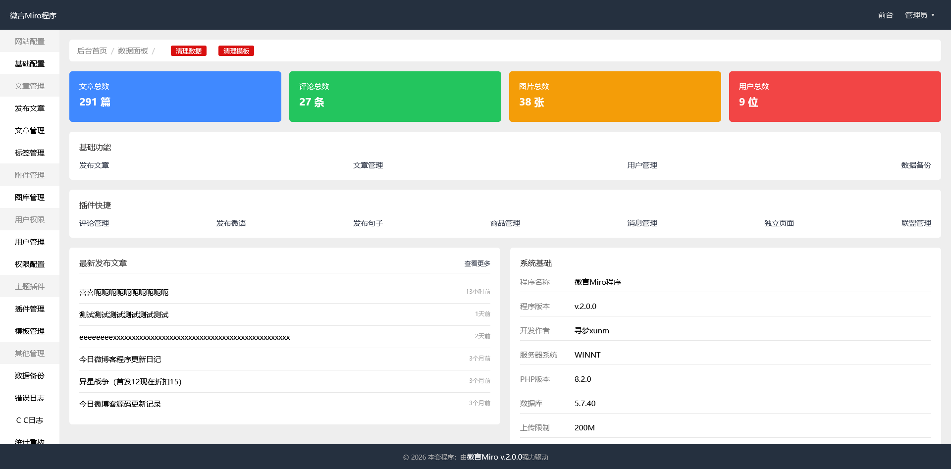The width and height of the screenshot is (951, 469).
Task: Open 评论管理 plugin shortcut
Action: click(94, 223)
